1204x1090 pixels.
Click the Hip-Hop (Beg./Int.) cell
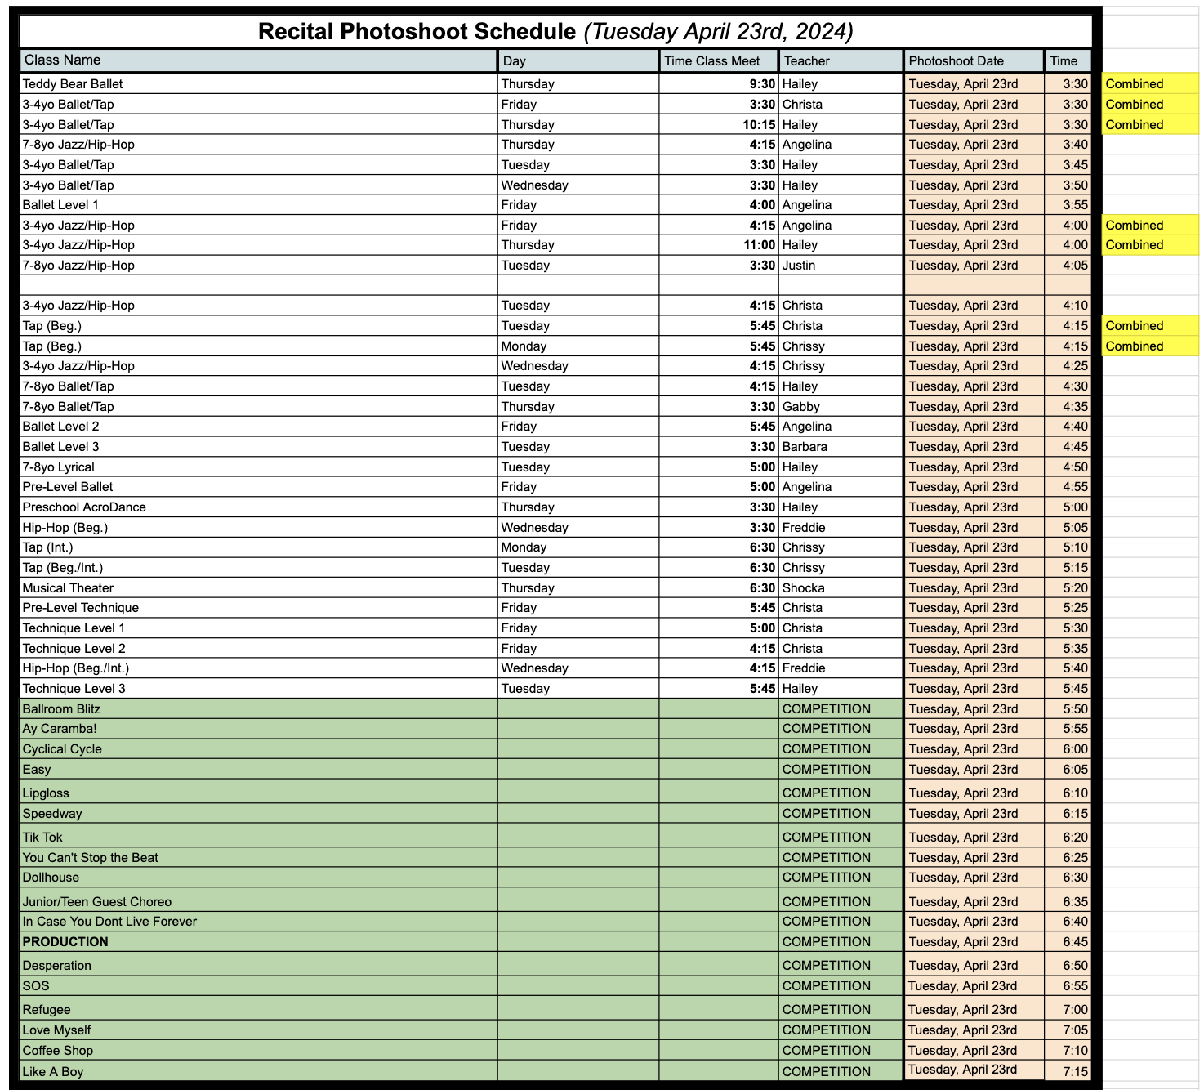click(259, 668)
